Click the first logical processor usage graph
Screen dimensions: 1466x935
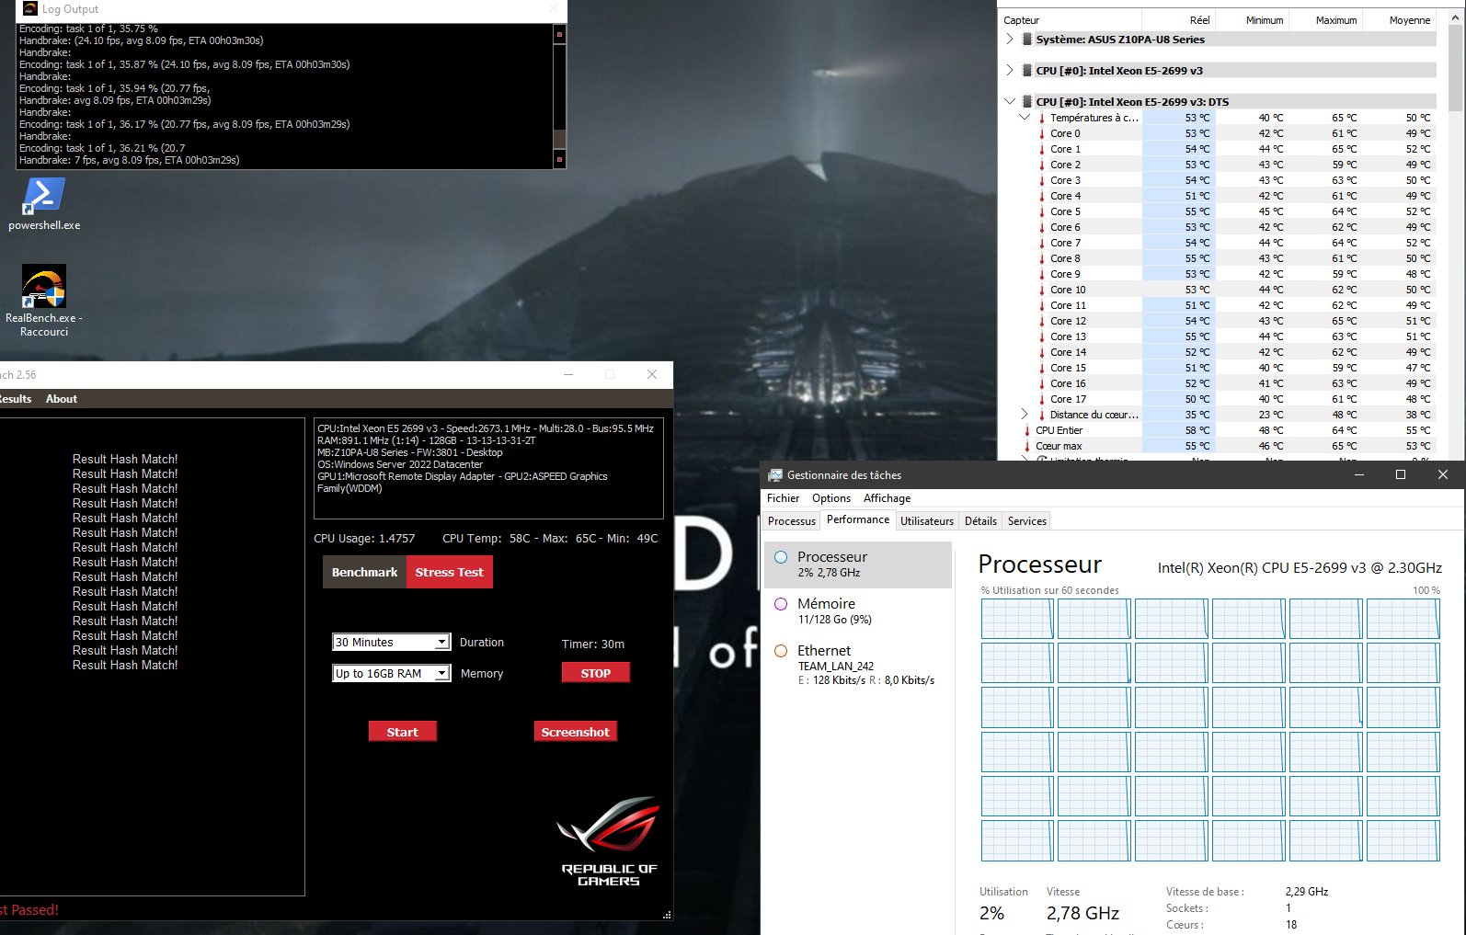[1017, 619]
